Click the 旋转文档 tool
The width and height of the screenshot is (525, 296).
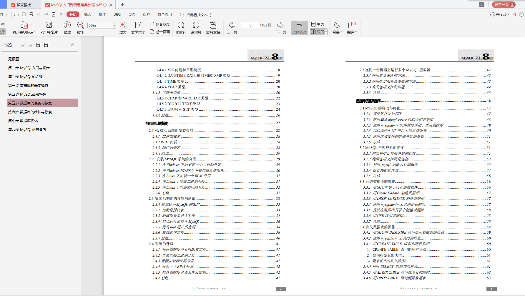coord(213,28)
